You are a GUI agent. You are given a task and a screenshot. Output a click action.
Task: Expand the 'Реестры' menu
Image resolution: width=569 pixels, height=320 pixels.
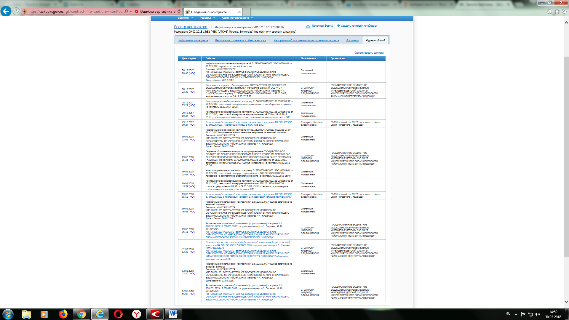point(207,18)
